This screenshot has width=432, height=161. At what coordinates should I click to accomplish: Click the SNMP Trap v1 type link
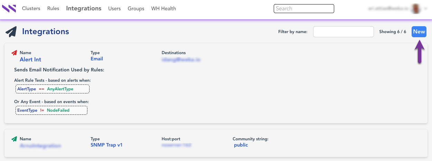click(106, 145)
